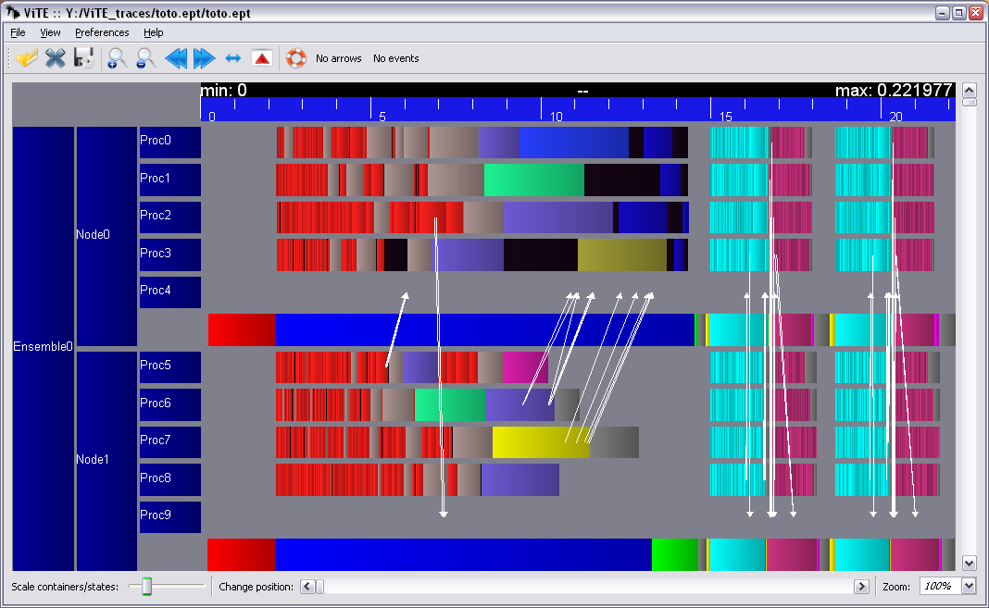Click the red triangle toolbar icon
Image resolution: width=989 pixels, height=608 pixels.
262,58
